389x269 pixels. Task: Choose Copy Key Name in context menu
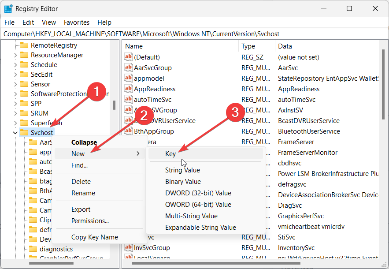[x=100, y=237]
